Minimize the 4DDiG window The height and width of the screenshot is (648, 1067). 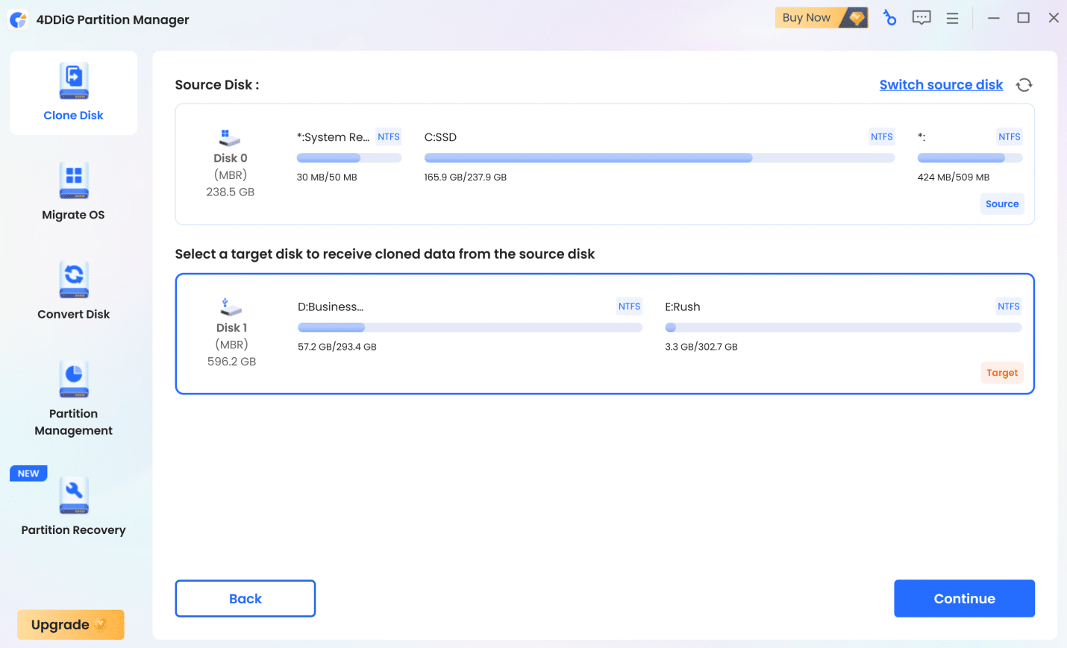pyautogui.click(x=993, y=18)
